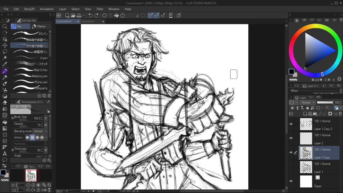
Task: Click the zoom out minus in Navigator
Action: tap(28, 185)
